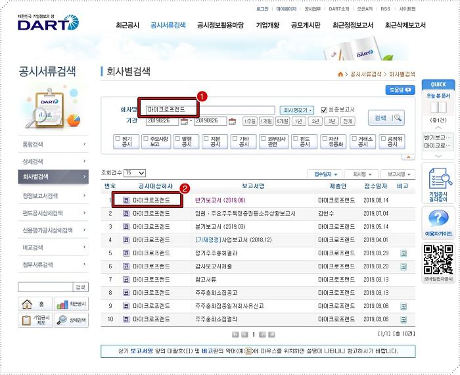
Task: Go to first page arrow
Action: pos(235,334)
